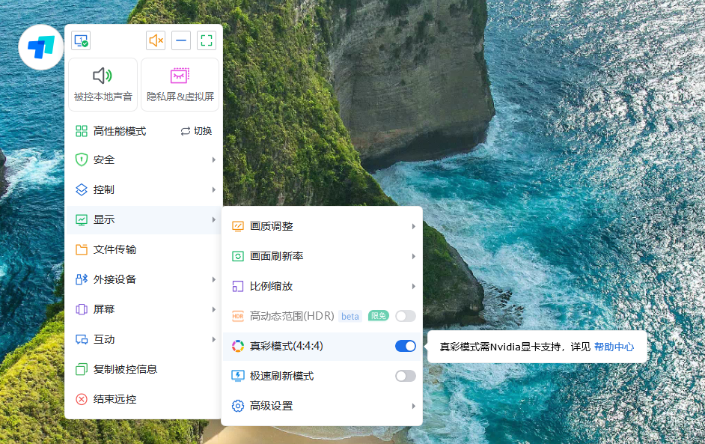Toggle the 高动态范围(HDR) switch
The width and height of the screenshot is (705, 444).
[x=406, y=316]
